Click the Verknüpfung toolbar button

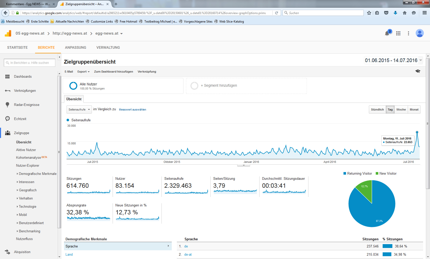147,72
